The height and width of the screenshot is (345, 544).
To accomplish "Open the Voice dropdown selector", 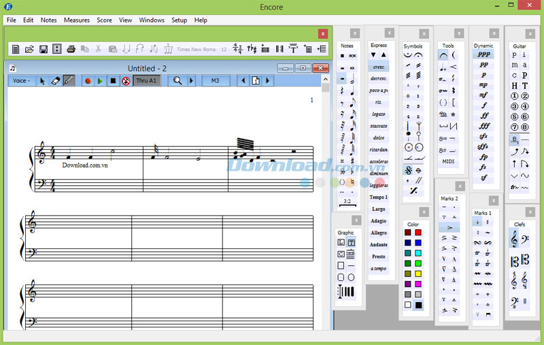I will (22, 81).
